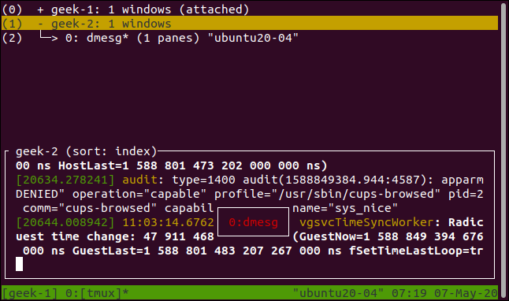Screen dimensions: 509x301
Task: Collapse the geek-2 session minus sign
Action: pos(40,24)
